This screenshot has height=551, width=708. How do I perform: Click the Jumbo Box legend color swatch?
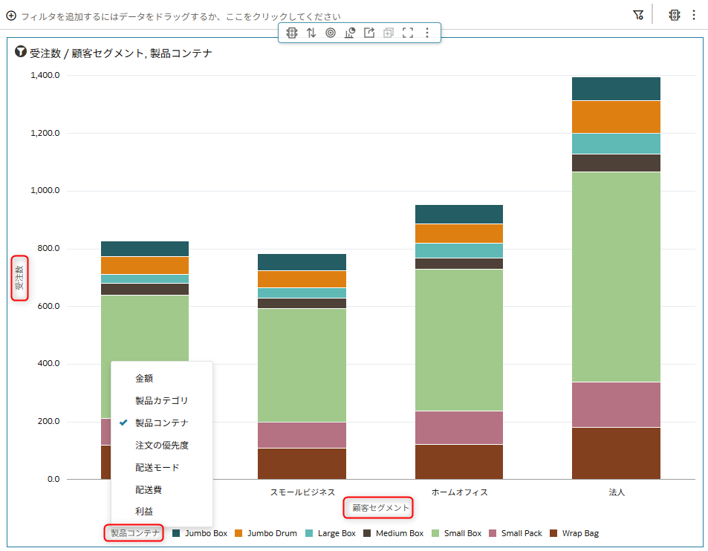point(177,533)
